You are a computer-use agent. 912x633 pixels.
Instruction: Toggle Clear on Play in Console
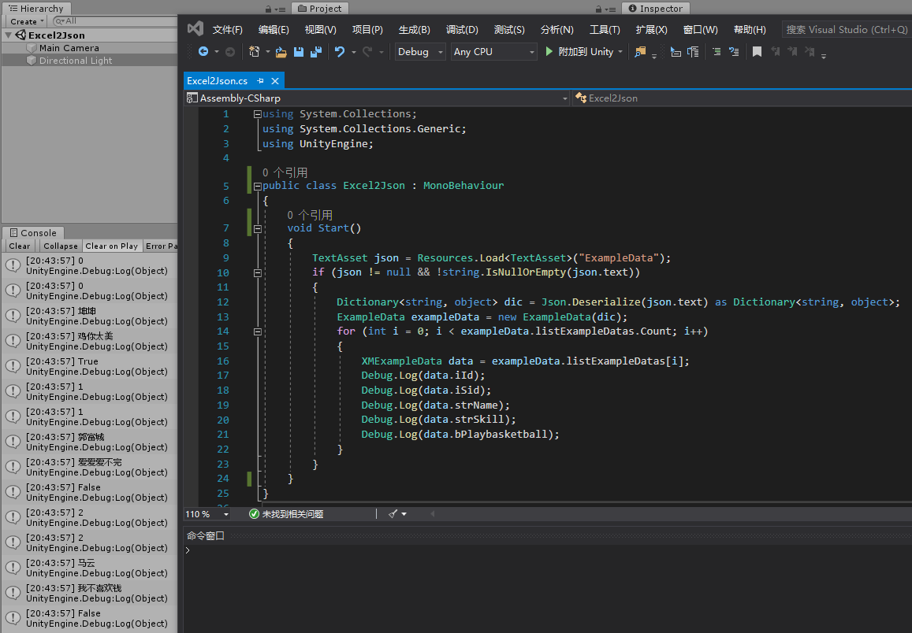coord(111,246)
